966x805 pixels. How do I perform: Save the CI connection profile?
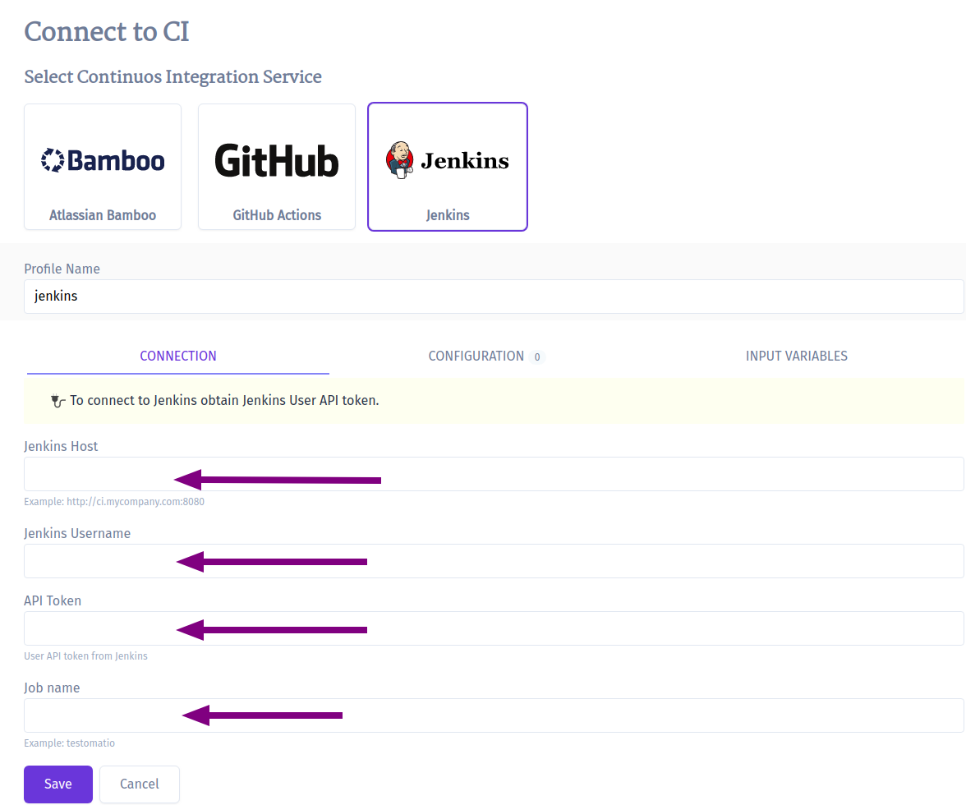tap(57, 784)
